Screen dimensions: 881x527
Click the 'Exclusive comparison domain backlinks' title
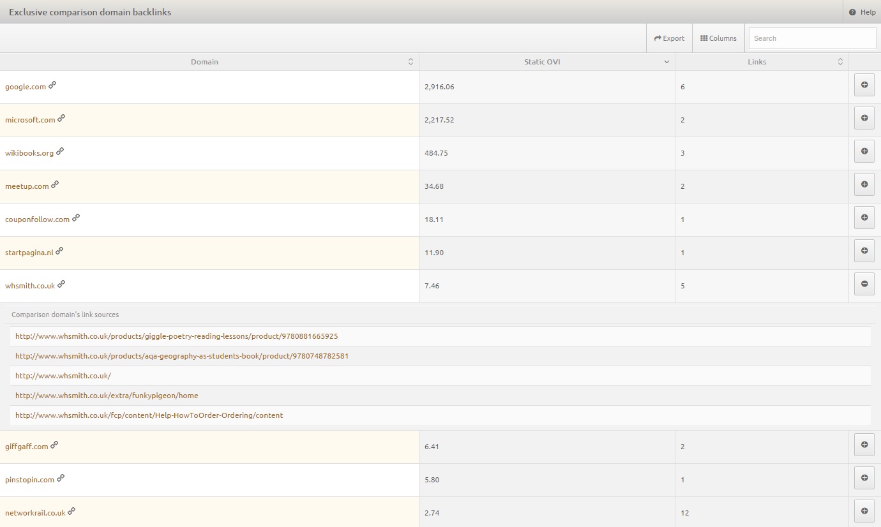tap(90, 12)
